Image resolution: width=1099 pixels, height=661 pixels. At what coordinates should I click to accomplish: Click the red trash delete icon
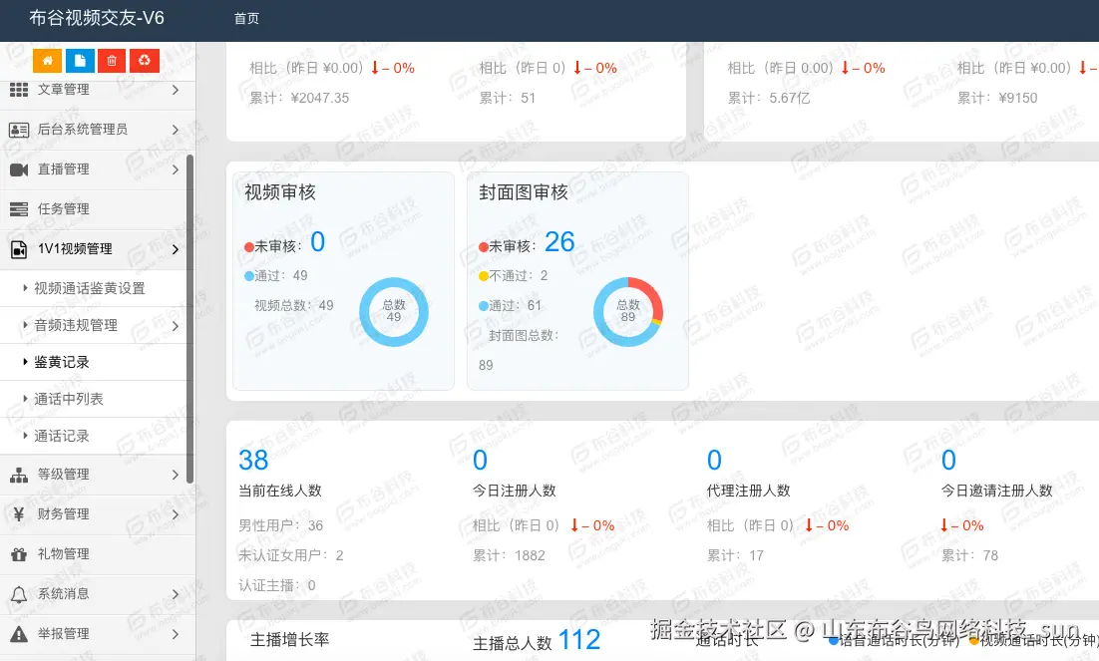click(x=111, y=60)
